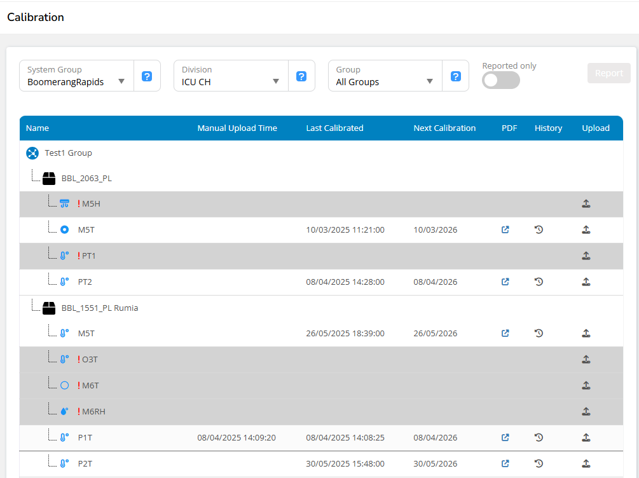
Task: Select the BBL_2063_PL device row
Action: [x=86, y=179]
